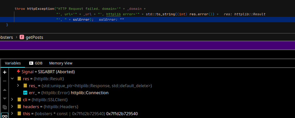The height and width of the screenshot is (118, 295).
Task: Click the red Signal lightning bolt icon
Action: pos(18,72)
